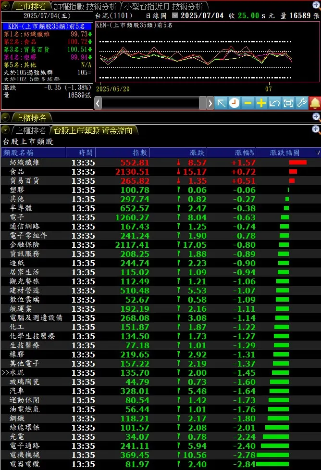Sort by 漲跌 column header
Screen dimensions: 321x470
click(x=178, y=152)
